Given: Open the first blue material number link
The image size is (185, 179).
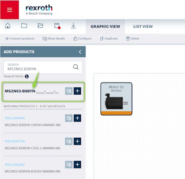Looking at the screenshot, I should click(15, 118).
